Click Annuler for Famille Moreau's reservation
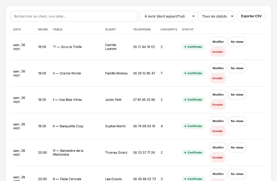The height and width of the screenshot is (181, 277). pos(218,78)
